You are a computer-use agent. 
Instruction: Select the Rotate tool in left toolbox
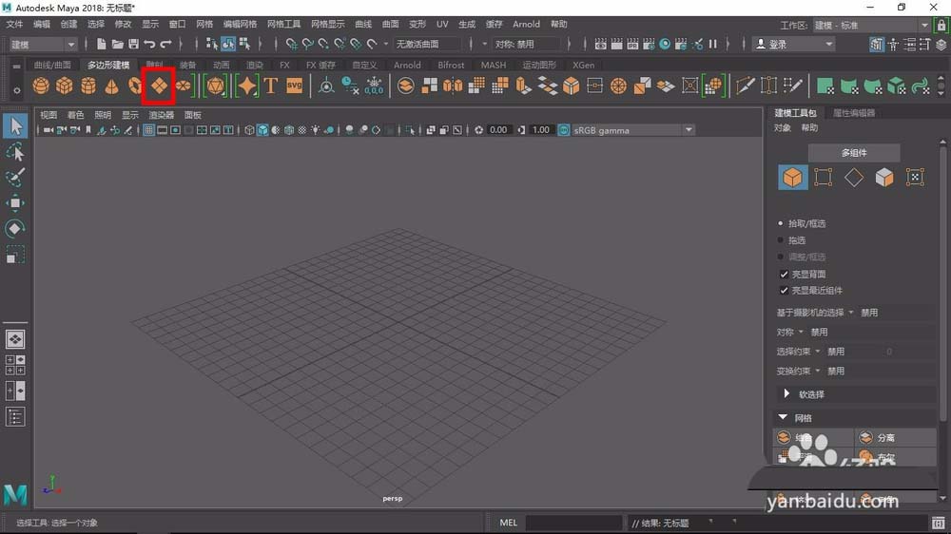click(15, 229)
